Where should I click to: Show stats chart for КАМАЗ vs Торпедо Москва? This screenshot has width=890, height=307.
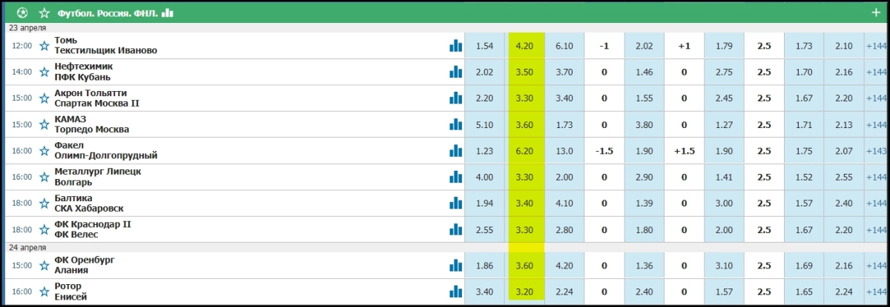click(x=455, y=124)
